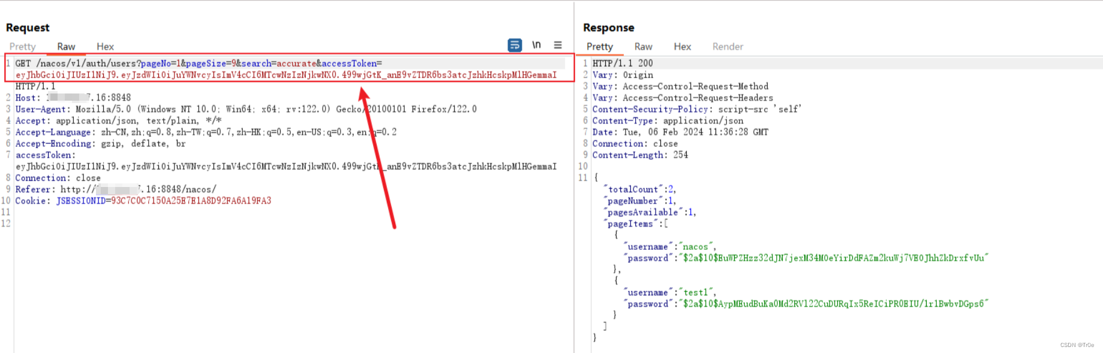
Task: Click the Connection: close response header
Action: point(635,143)
